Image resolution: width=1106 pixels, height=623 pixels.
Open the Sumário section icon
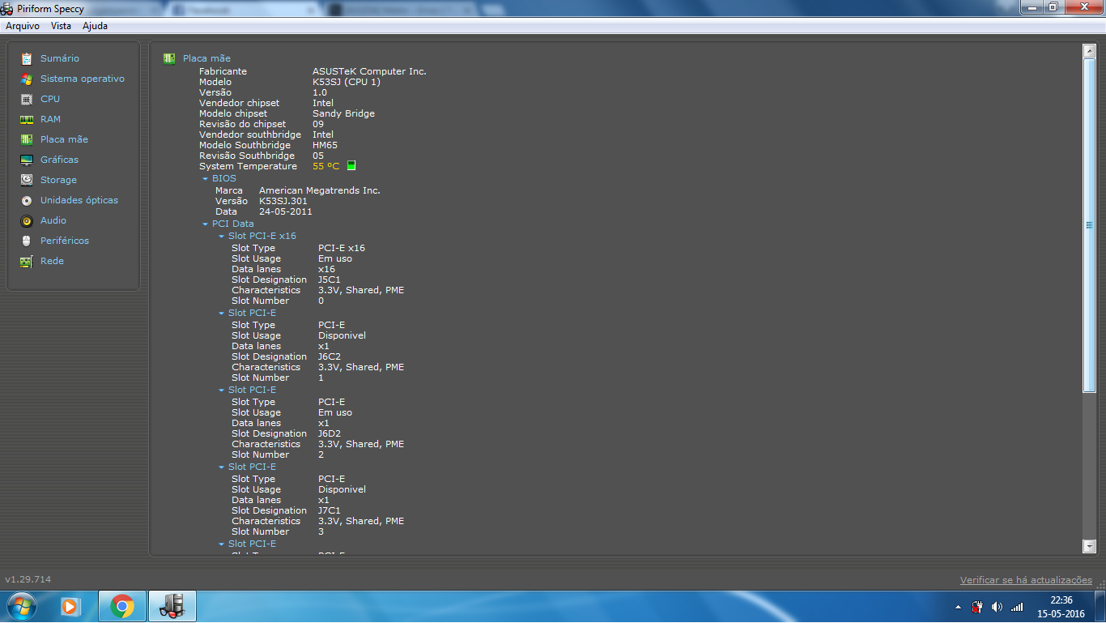(27, 58)
